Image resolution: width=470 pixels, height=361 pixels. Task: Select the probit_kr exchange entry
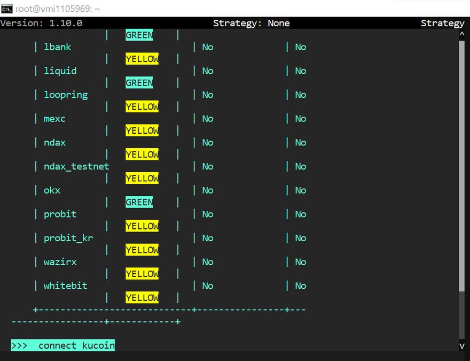(68, 238)
